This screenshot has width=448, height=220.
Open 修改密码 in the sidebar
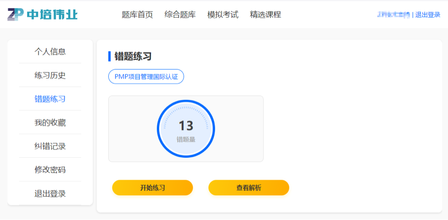click(x=50, y=170)
